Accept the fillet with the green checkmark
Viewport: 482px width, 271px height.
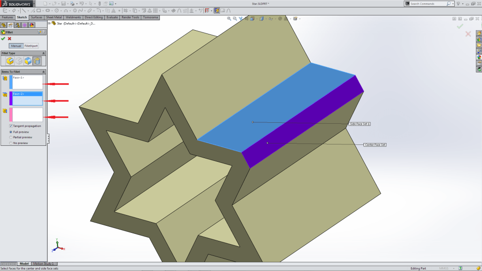[x=3, y=39]
